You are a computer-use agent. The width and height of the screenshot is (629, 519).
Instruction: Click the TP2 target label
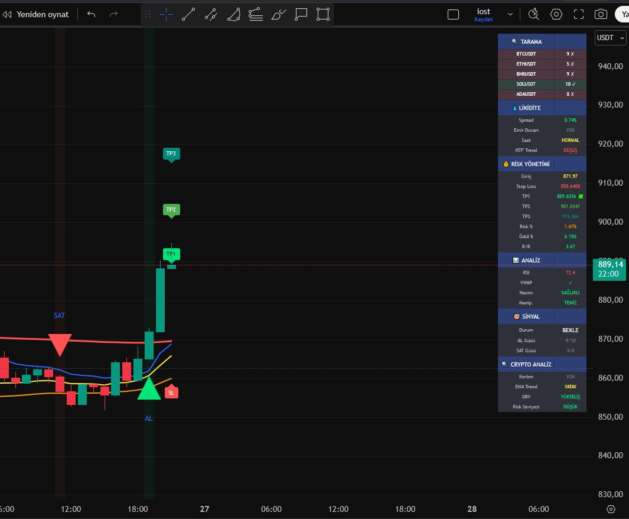click(x=171, y=210)
